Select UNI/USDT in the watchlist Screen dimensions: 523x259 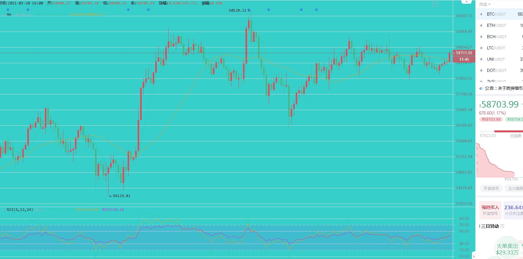[499, 59]
